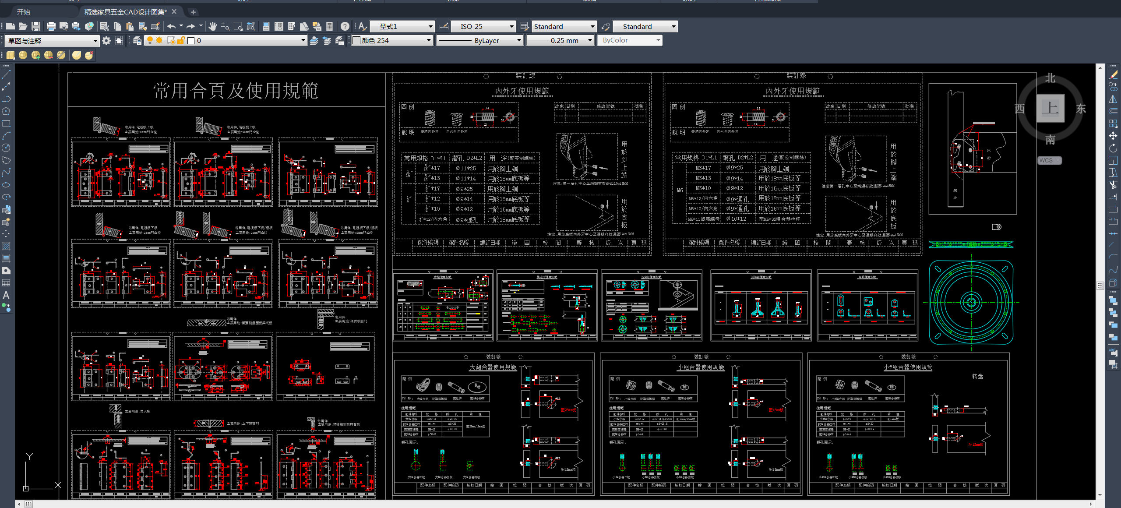Screen dimensions: 1121x508
Task: Select the 精选家具五金CAD设计图集 drawing tab
Action: click(125, 12)
